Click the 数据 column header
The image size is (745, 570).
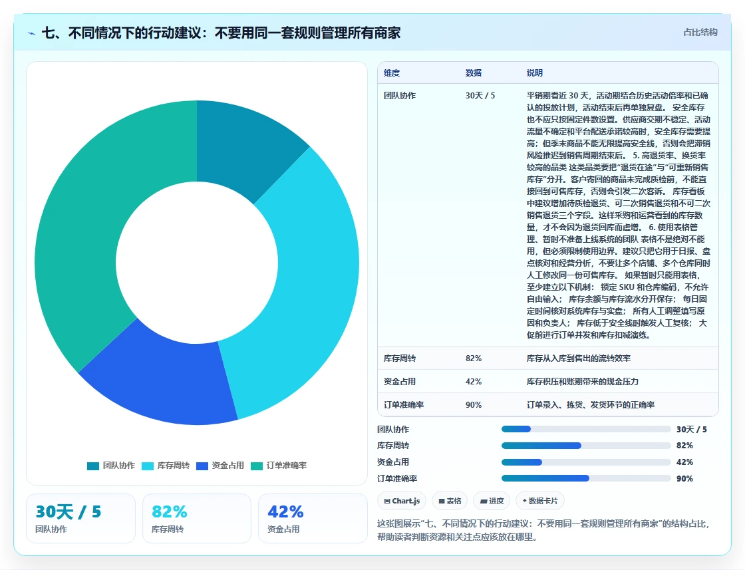click(473, 72)
